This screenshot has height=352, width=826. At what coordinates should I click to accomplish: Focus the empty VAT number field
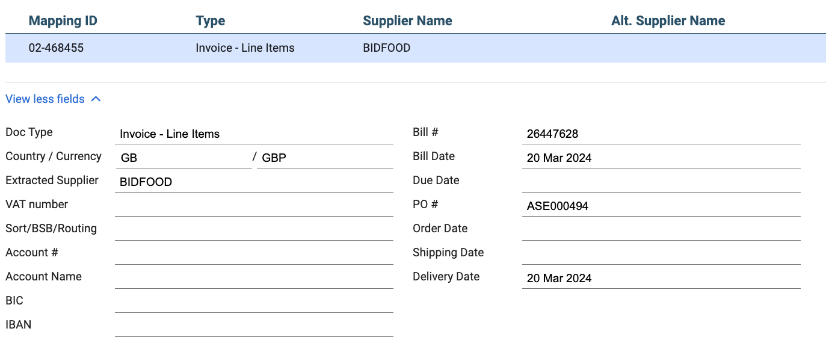tap(254, 206)
